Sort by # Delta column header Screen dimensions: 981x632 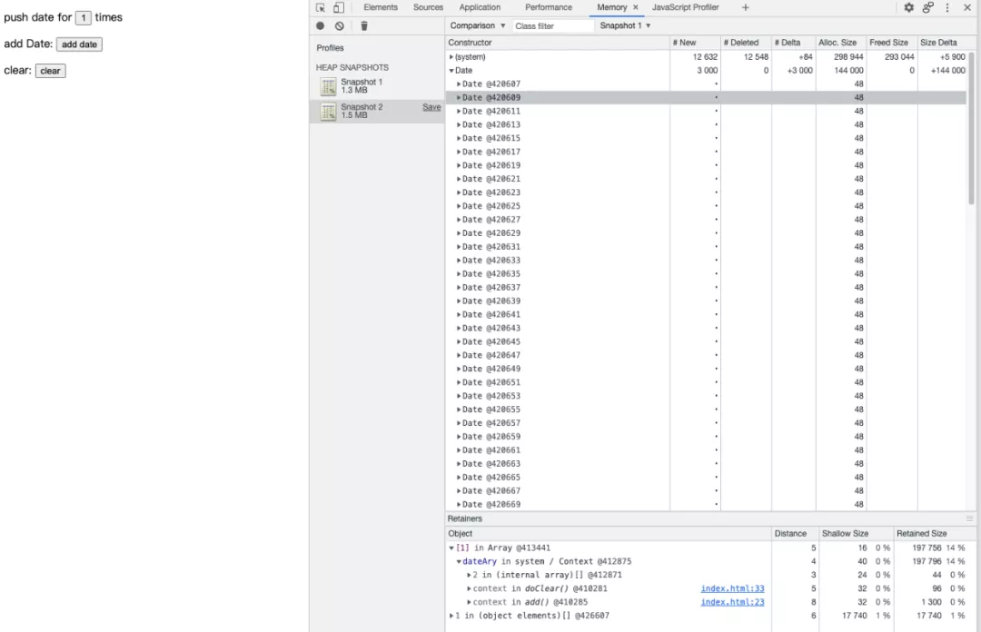793,43
